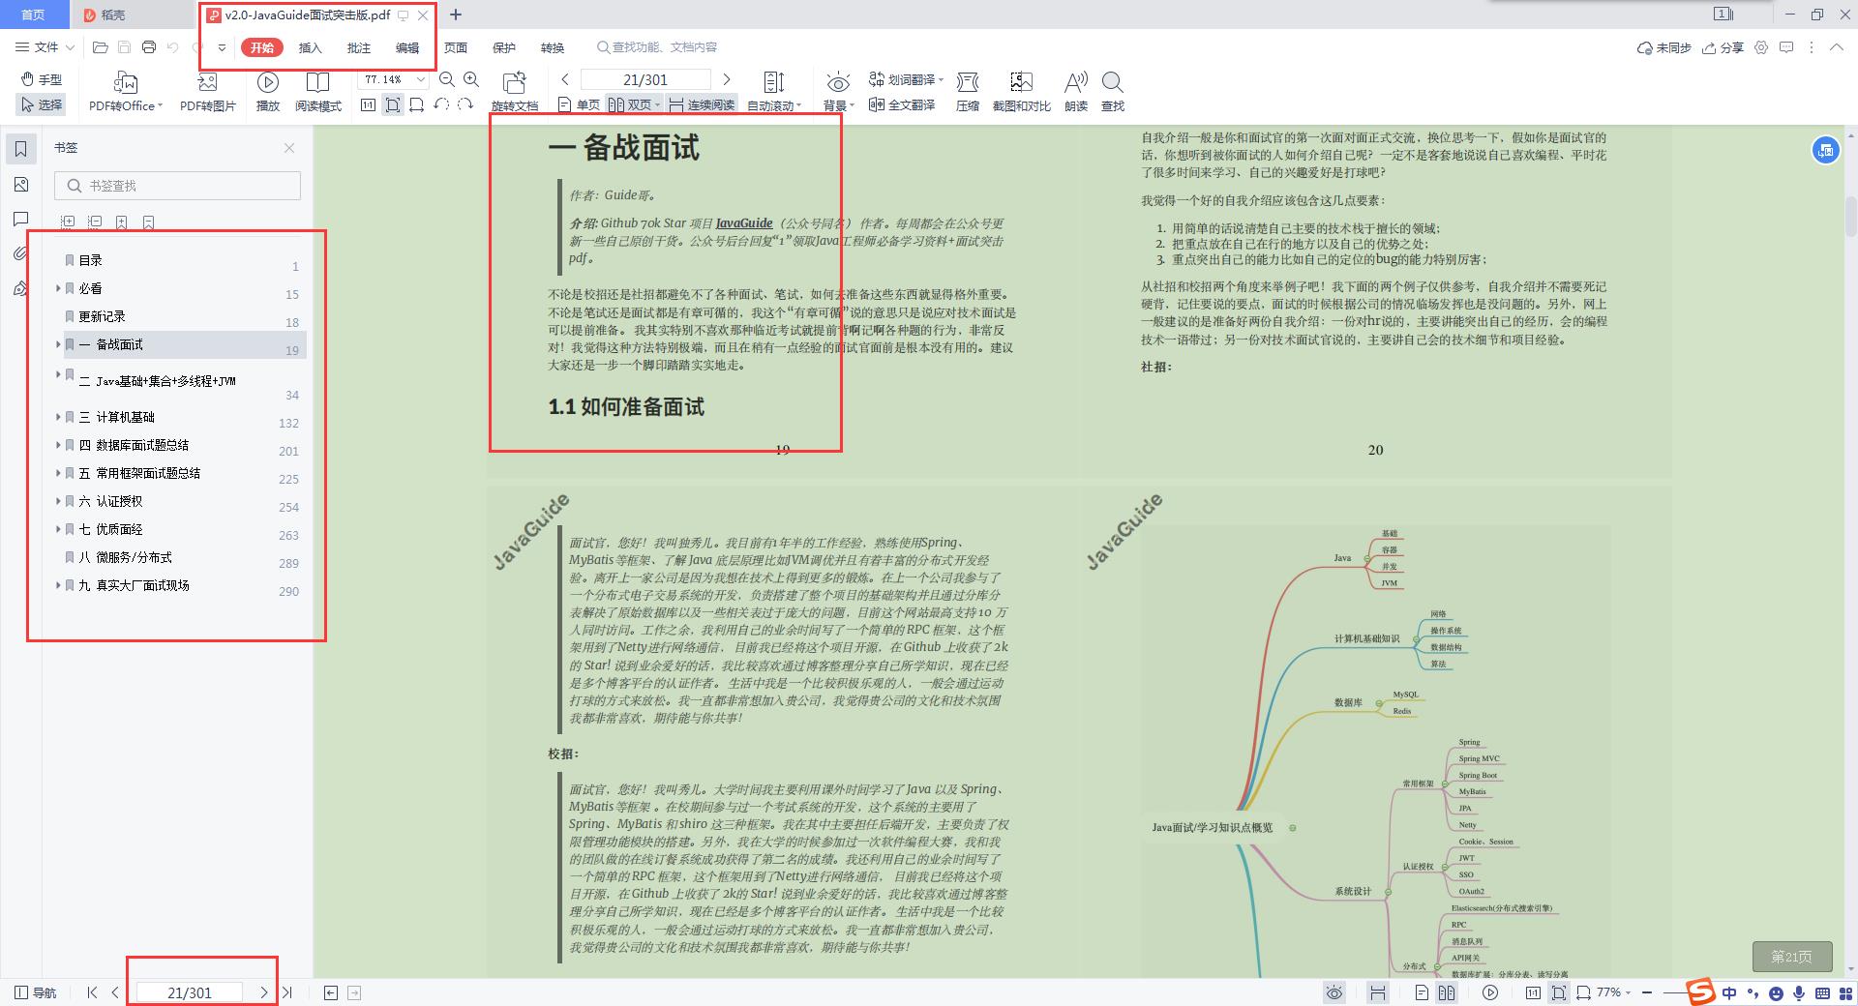Viewport: 1858px width, 1006px height.
Task: Expand the 必看 bookmark
Action: tap(58, 288)
